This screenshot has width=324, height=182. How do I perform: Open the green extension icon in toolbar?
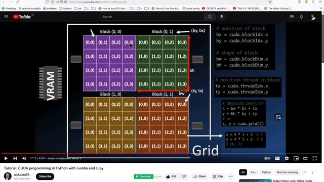pos(306,2)
